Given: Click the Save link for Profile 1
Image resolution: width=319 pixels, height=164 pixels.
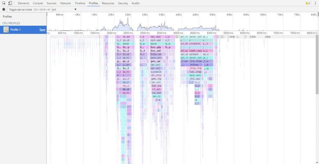Looking at the screenshot, I should 42,30.
